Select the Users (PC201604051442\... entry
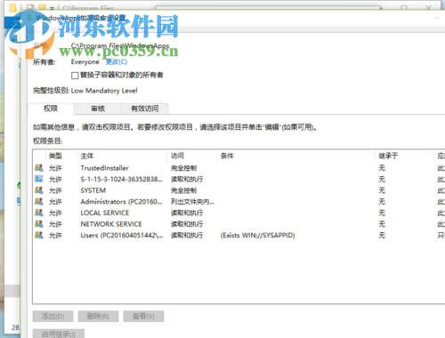Screen dimensions: 445x338 click(122, 236)
